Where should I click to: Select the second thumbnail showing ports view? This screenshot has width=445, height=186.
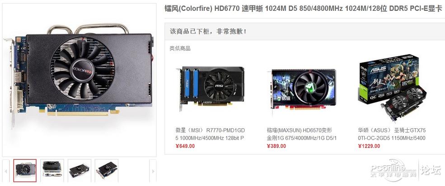tap(52, 170)
